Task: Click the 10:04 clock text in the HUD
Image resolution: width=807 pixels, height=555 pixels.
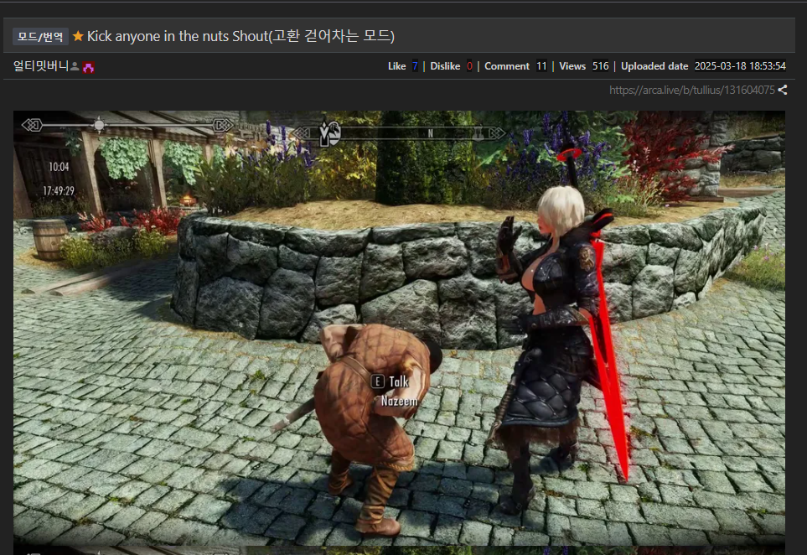Action: (x=59, y=167)
